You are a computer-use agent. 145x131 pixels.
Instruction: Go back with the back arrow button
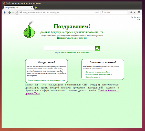coord(17,12)
